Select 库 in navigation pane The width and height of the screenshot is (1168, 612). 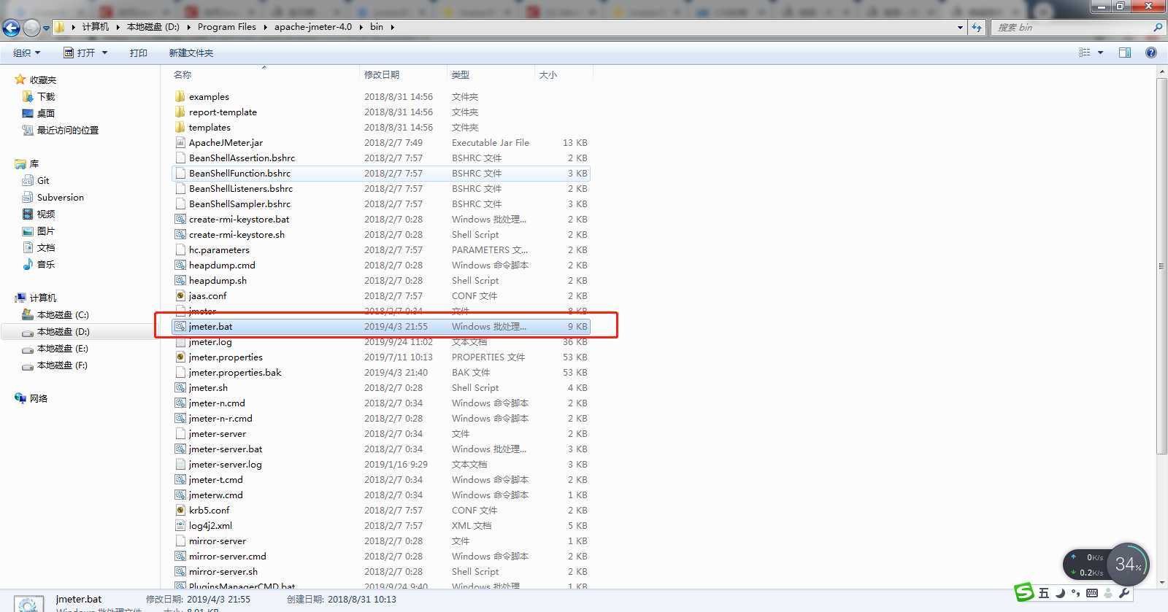[34, 163]
